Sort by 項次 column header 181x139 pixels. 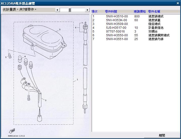click(x=95, y=12)
